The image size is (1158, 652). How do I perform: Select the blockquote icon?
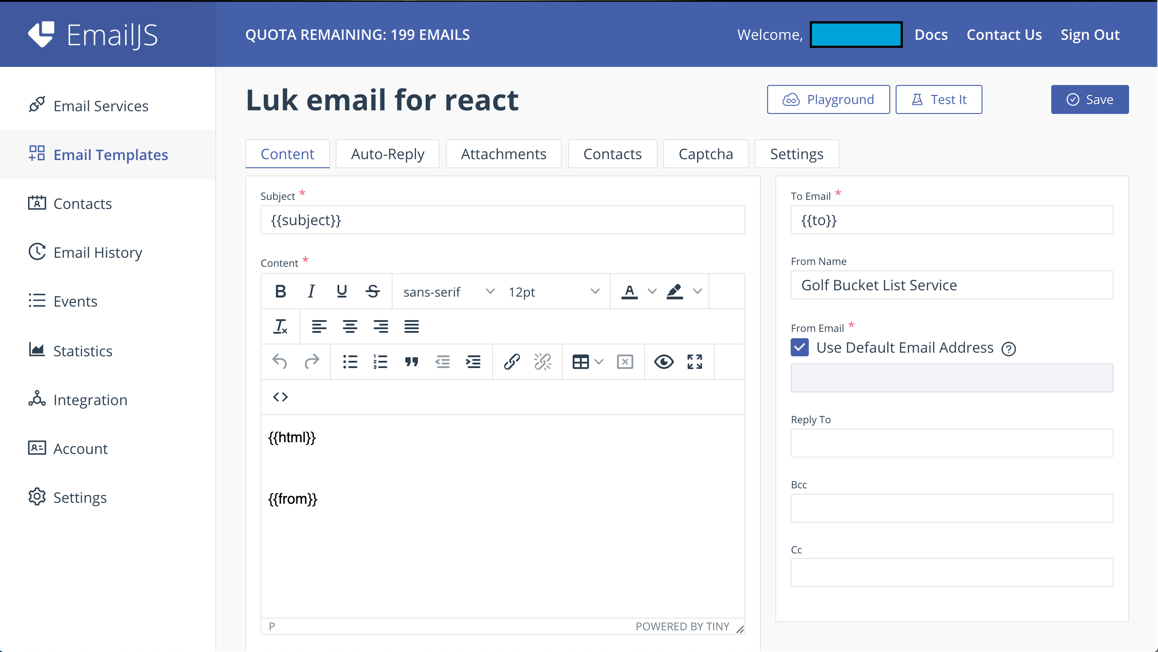411,362
